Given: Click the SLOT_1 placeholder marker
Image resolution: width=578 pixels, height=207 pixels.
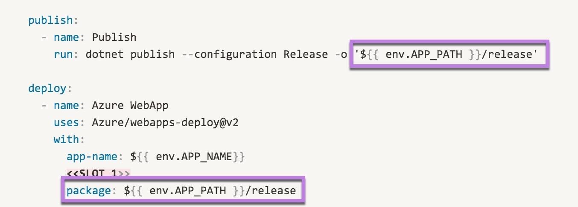Looking at the screenshot, I should [98, 173].
